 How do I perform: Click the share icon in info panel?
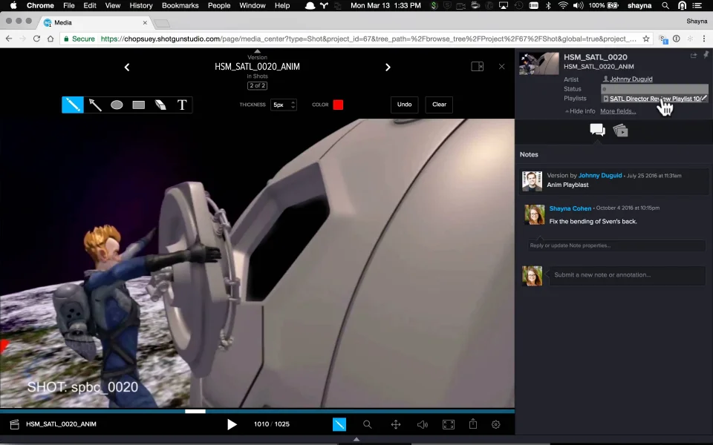tap(694, 56)
